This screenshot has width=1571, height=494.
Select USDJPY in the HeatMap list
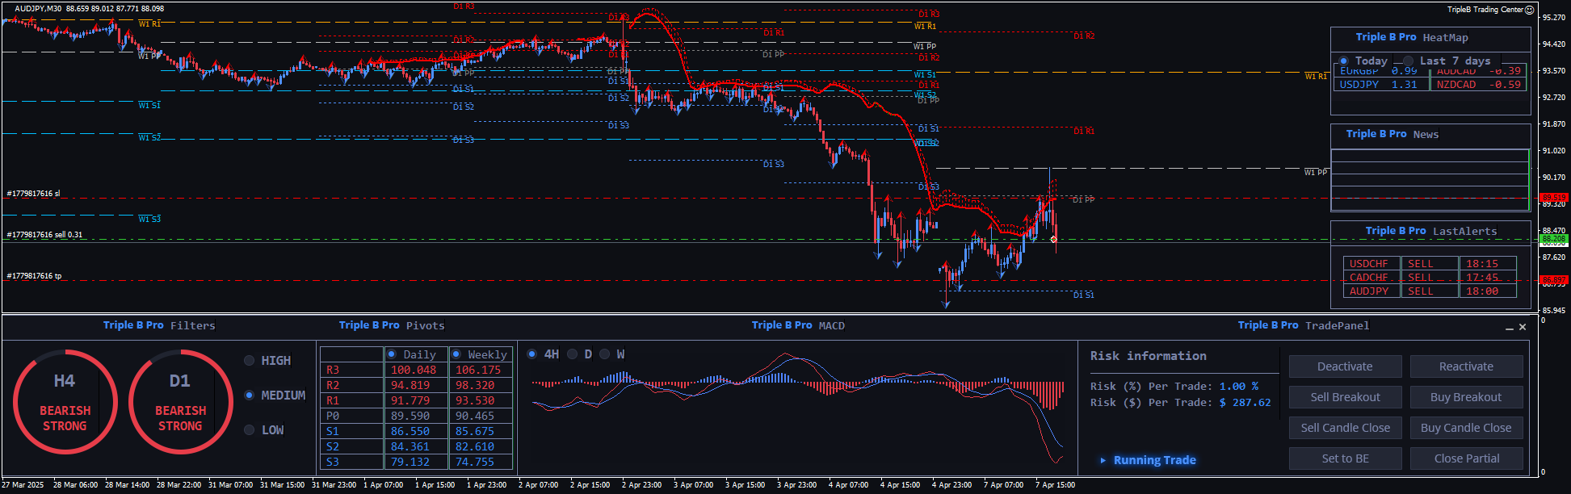pos(1359,85)
